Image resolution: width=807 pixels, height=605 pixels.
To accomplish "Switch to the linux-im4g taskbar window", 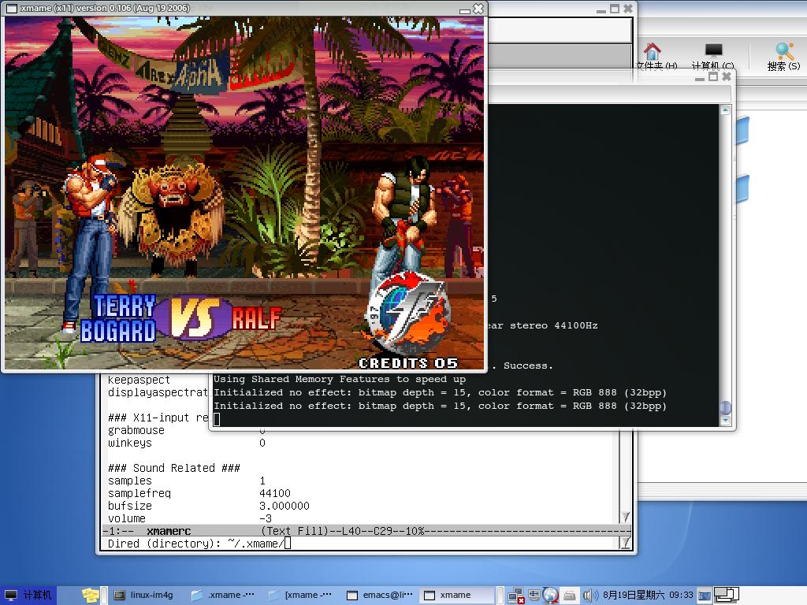I will click(145, 596).
